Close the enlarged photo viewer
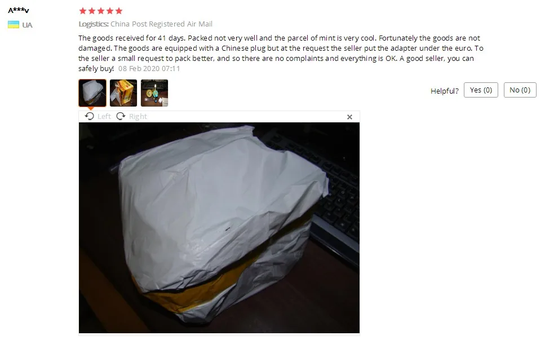This screenshot has width=545, height=340. 349,117
